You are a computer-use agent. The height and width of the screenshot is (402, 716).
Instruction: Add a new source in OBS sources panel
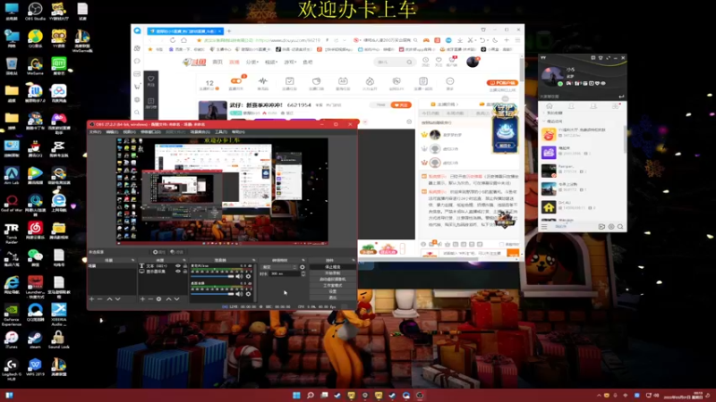point(142,299)
